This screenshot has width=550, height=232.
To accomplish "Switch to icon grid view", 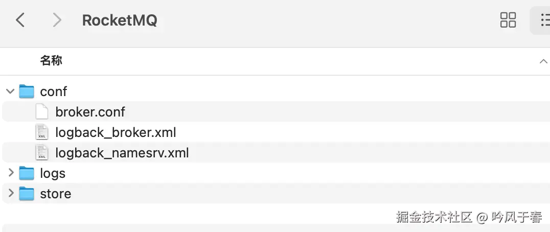I will [x=508, y=20].
